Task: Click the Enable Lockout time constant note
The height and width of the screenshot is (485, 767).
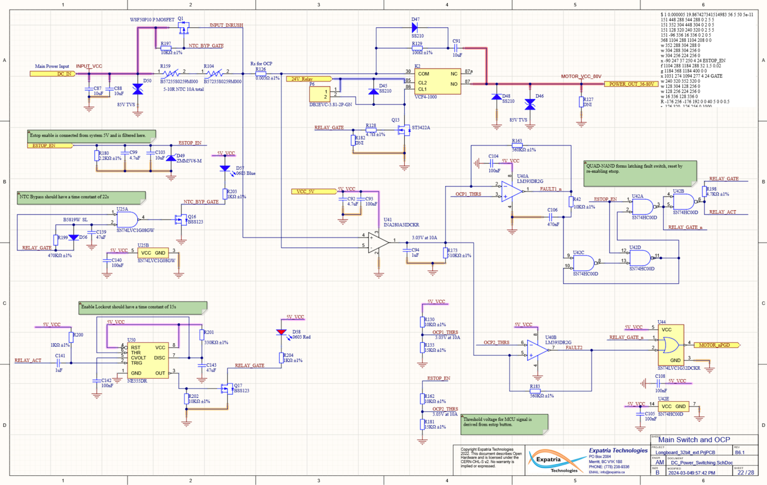Action: 142,307
